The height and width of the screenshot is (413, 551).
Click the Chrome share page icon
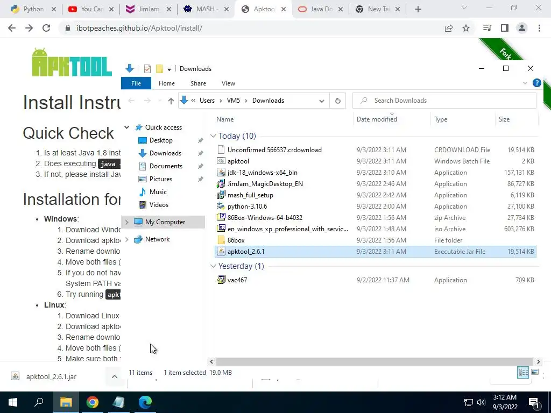pyautogui.click(x=449, y=28)
